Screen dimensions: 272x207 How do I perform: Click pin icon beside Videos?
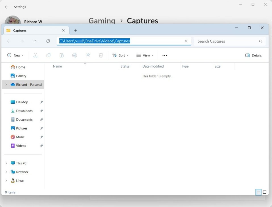[41, 146]
